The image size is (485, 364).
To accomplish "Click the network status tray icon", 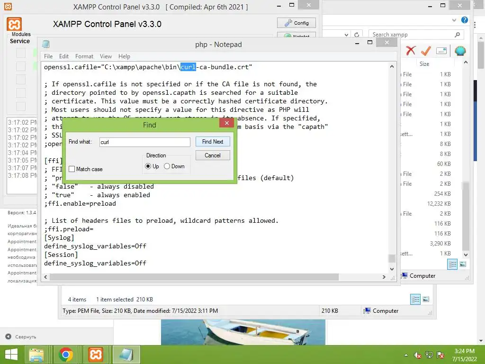I will [x=429, y=355].
